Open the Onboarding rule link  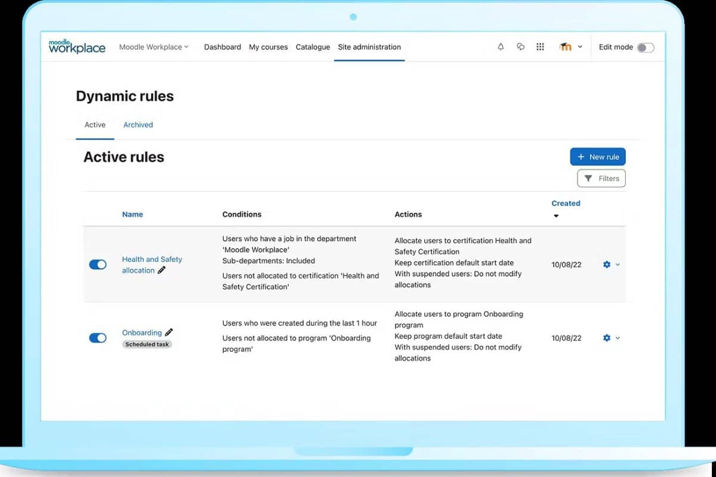tap(142, 332)
